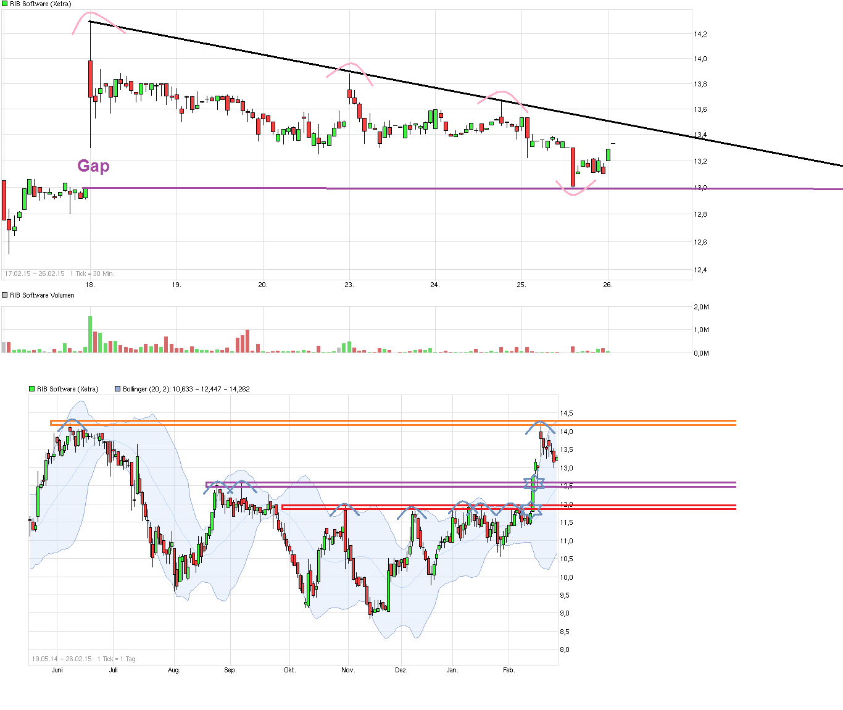Click the '19.05.14 – 26.02.15' date range
Image resolution: width=843 pixels, height=710 pixels.
point(62,659)
